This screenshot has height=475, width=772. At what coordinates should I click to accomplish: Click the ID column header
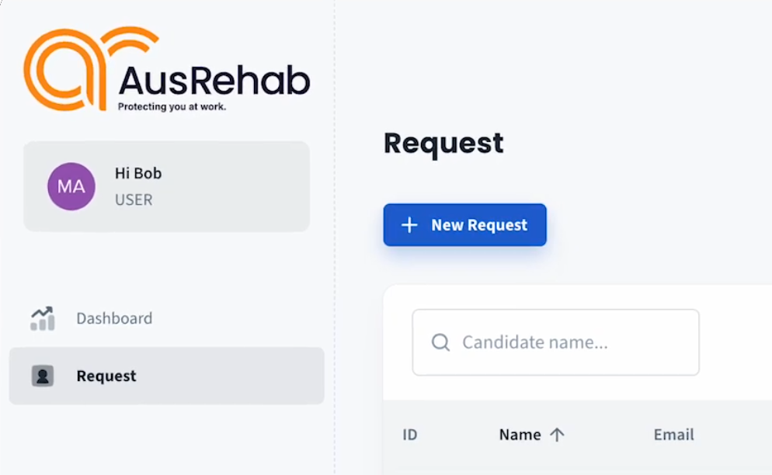[x=410, y=435]
